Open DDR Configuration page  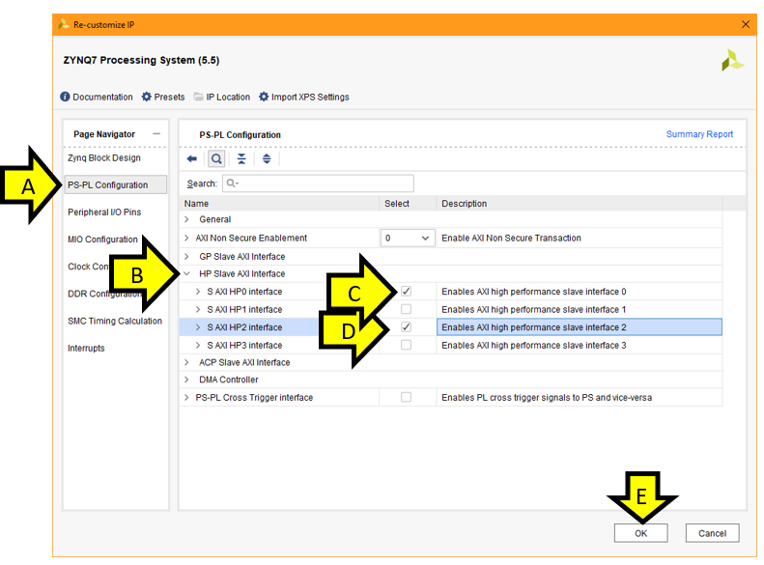coord(103,294)
